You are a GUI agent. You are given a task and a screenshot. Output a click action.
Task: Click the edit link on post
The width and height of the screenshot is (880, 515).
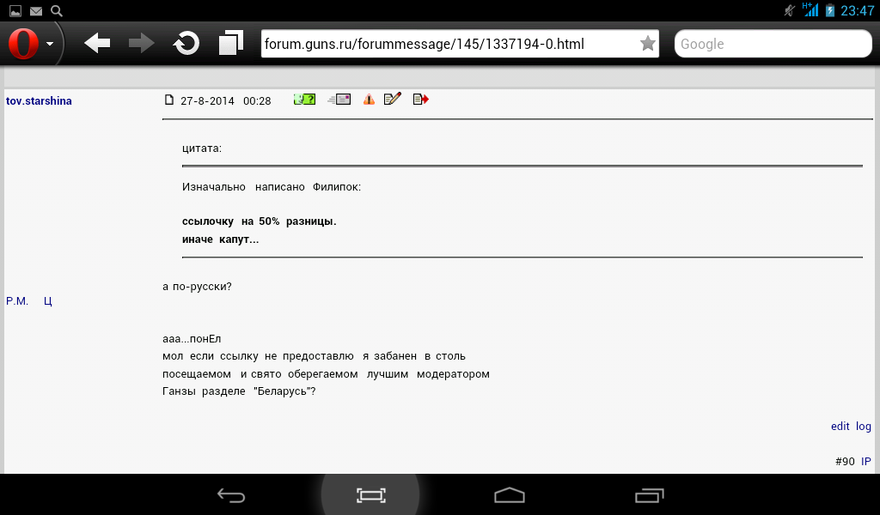click(x=840, y=427)
